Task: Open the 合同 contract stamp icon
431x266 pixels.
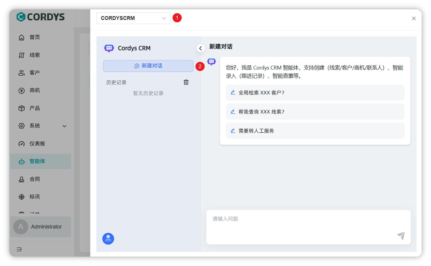Action: coord(21,179)
